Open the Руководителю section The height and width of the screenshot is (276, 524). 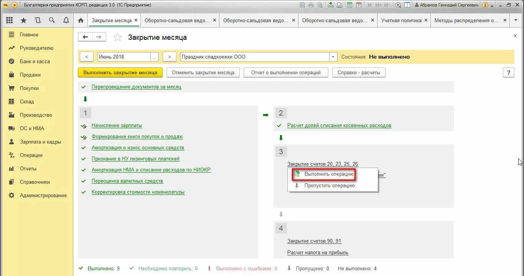[36, 48]
